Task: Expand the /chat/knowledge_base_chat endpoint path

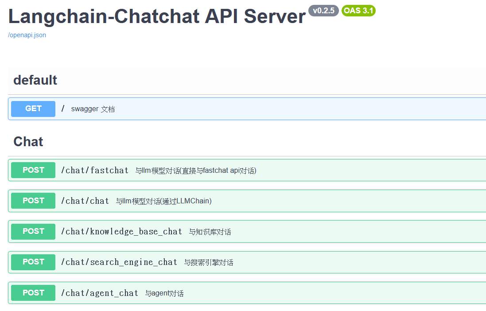Action: pos(121,232)
